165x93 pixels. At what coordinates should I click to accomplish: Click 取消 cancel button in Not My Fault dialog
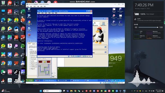pyautogui.click(x=54, y=77)
